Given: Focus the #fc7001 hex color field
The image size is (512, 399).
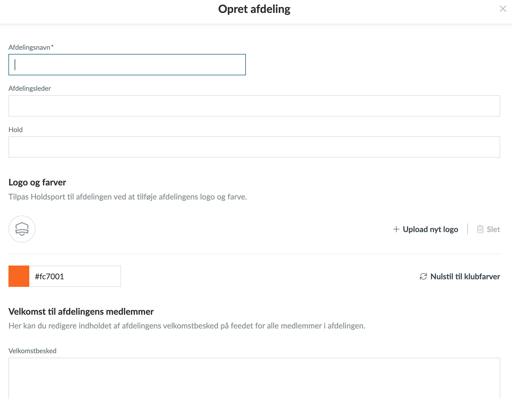Looking at the screenshot, I should (75, 276).
